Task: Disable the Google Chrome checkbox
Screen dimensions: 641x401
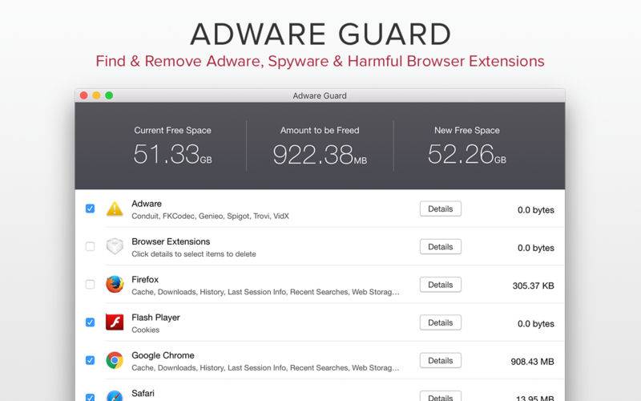Action: [90, 360]
